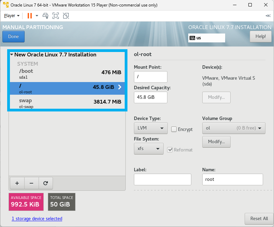Send Ctrl+Alt+Del to virtual machine
The width and height of the screenshot is (274, 227).
click(45, 16)
